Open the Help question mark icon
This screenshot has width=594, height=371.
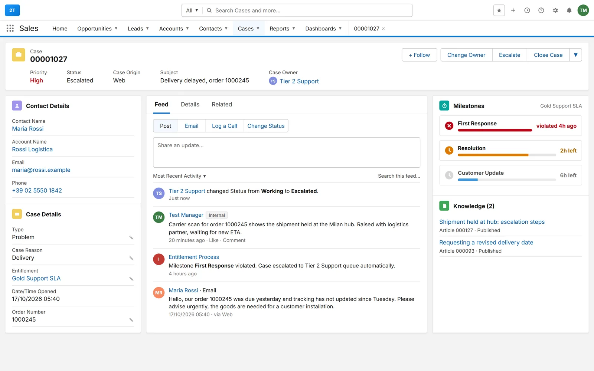pyautogui.click(x=541, y=10)
